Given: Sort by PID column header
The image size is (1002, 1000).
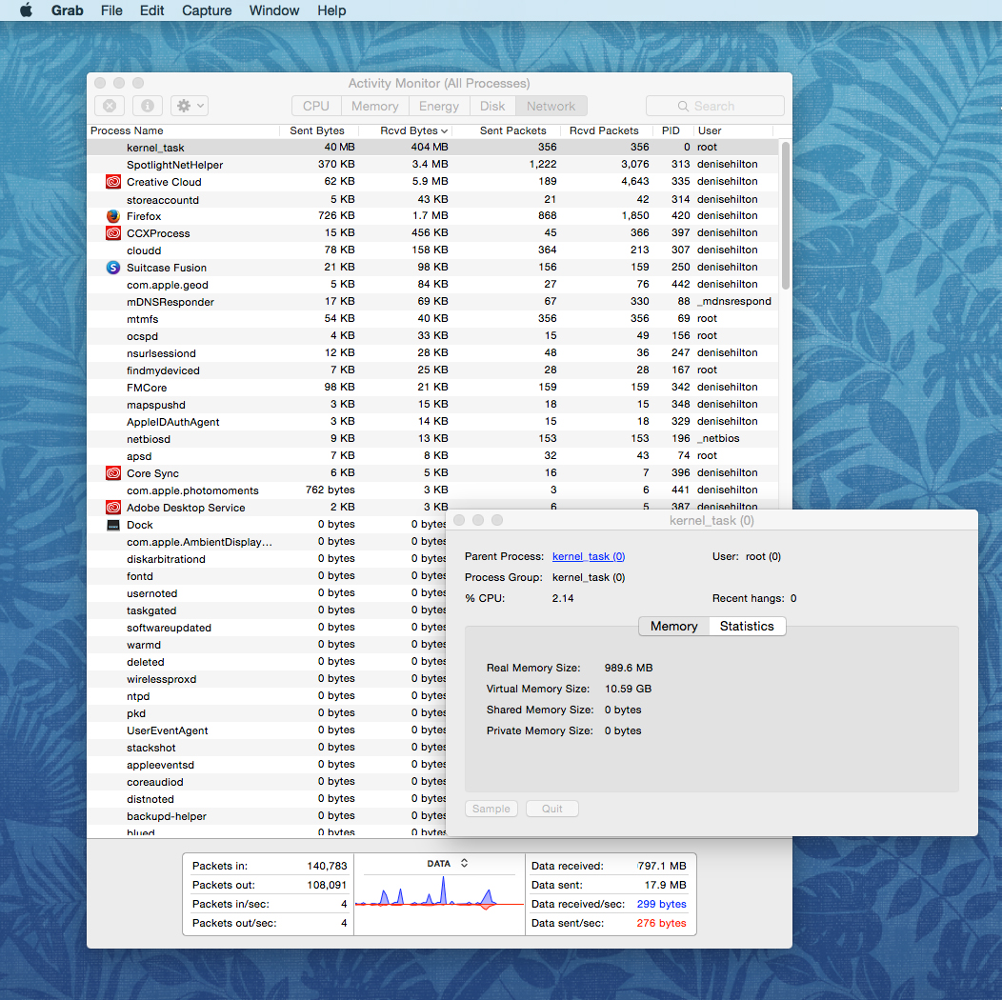Looking at the screenshot, I should pyautogui.click(x=671, y=130).
